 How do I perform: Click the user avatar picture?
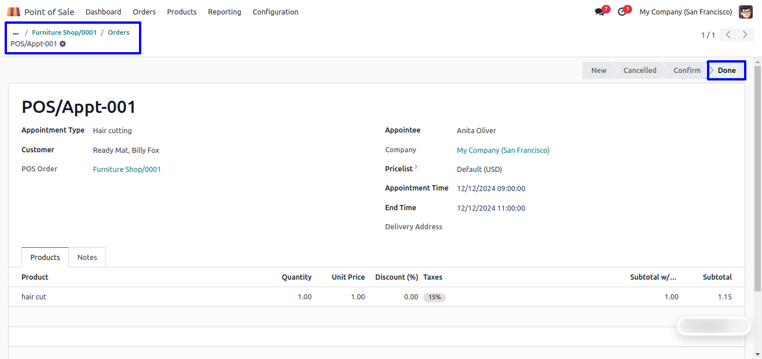click(746, 12)
